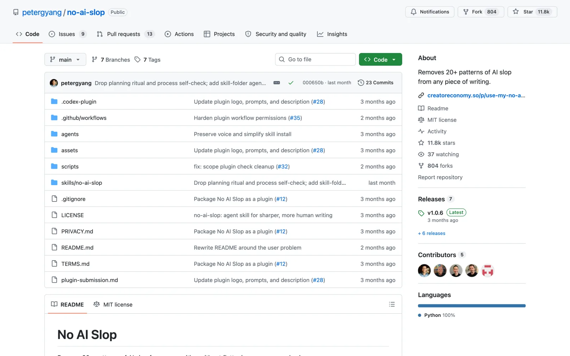This screenshot has height=356, width=570.
Task: Select the MIT license tab below the files
Action: (x=113, y=304)
